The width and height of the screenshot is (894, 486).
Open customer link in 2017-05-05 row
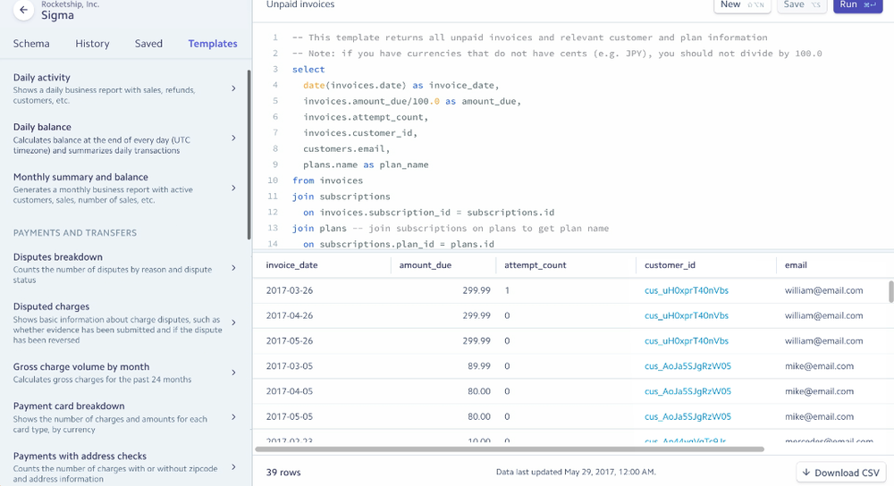[687, 416]
